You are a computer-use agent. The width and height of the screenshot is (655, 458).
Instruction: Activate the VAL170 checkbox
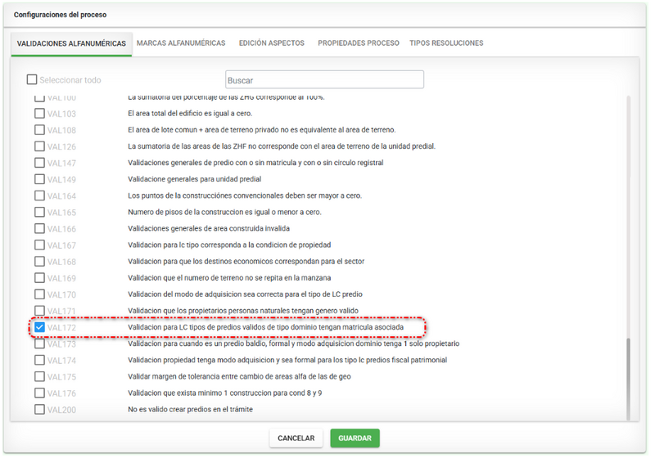[39, 294]
